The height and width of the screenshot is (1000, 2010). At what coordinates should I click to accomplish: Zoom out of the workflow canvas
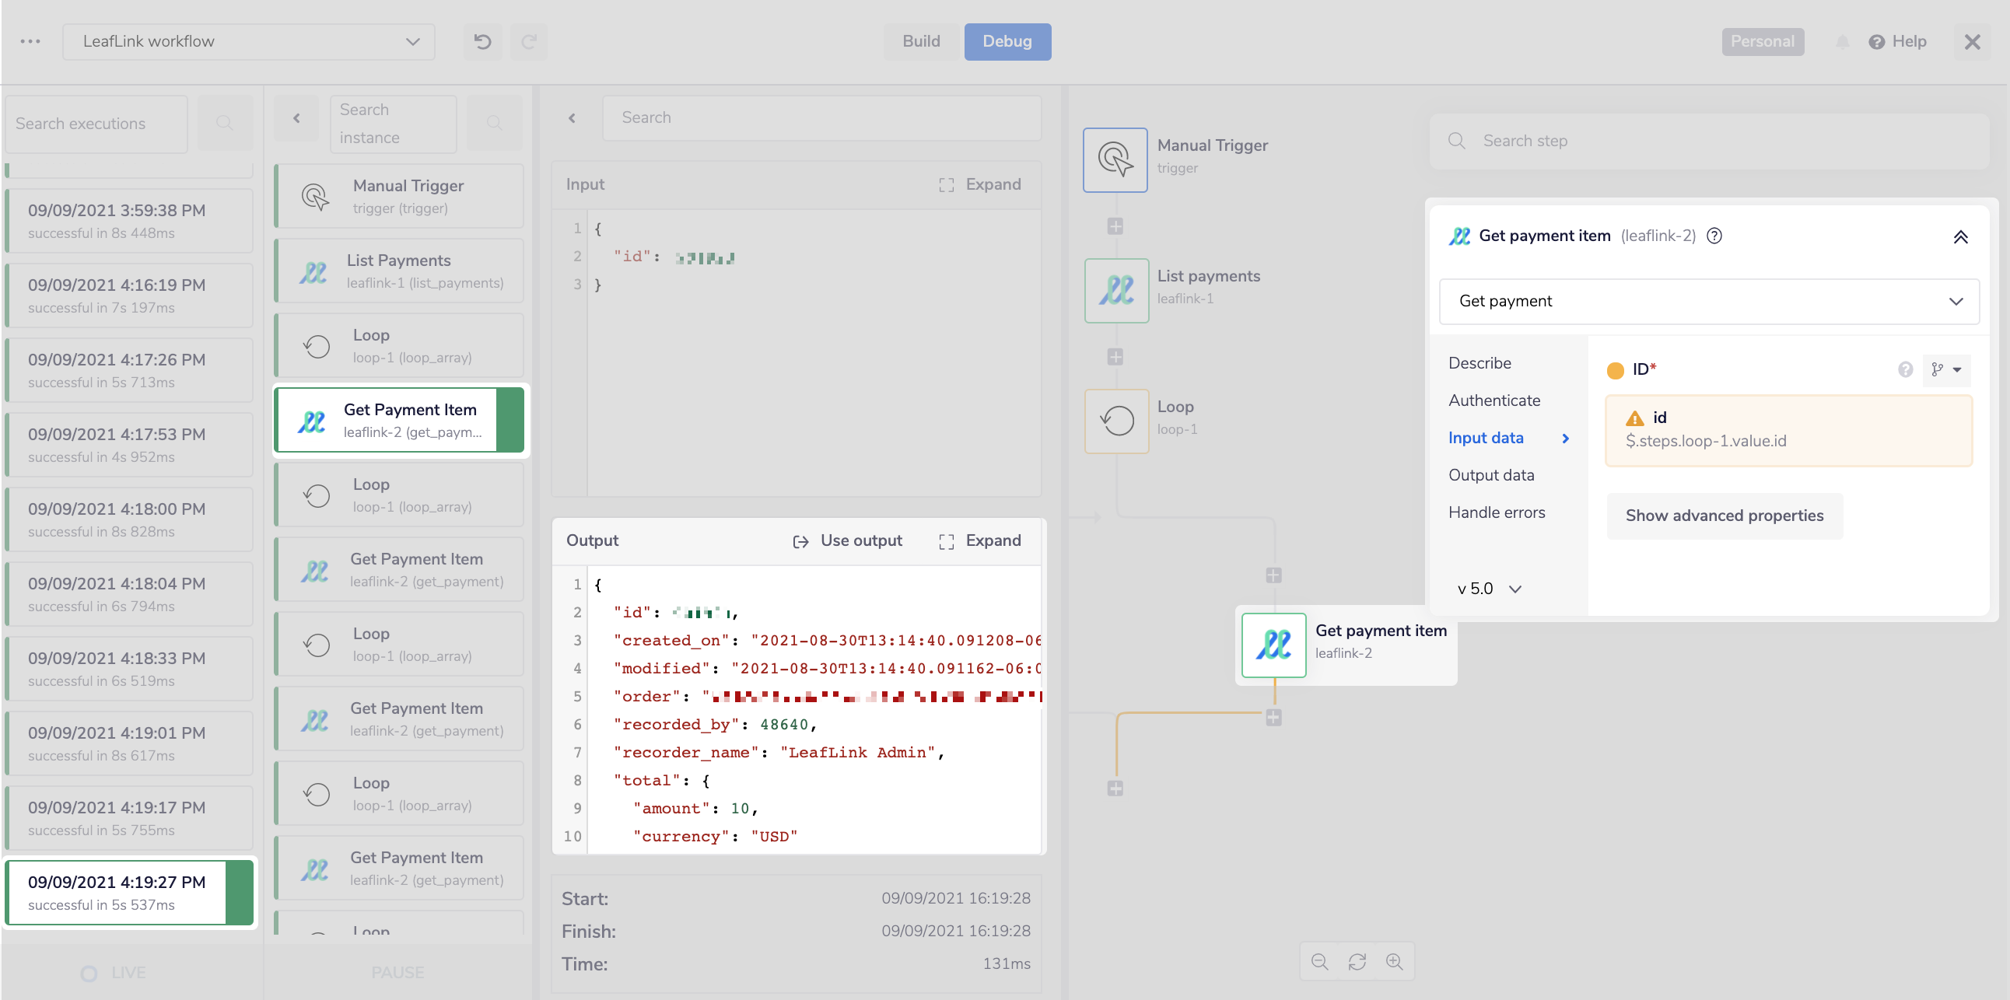point(1319,961)
